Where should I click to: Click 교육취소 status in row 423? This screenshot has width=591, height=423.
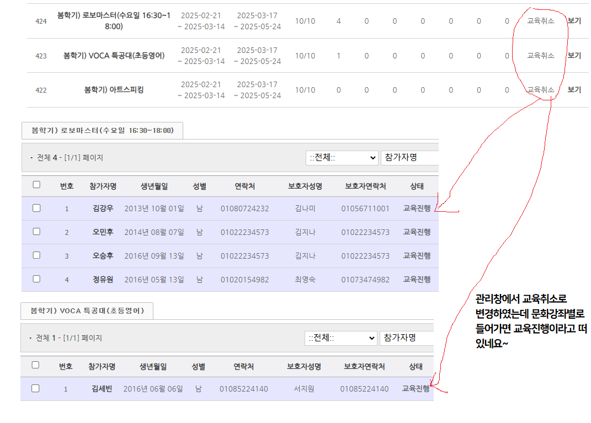(x=540, y=56)
